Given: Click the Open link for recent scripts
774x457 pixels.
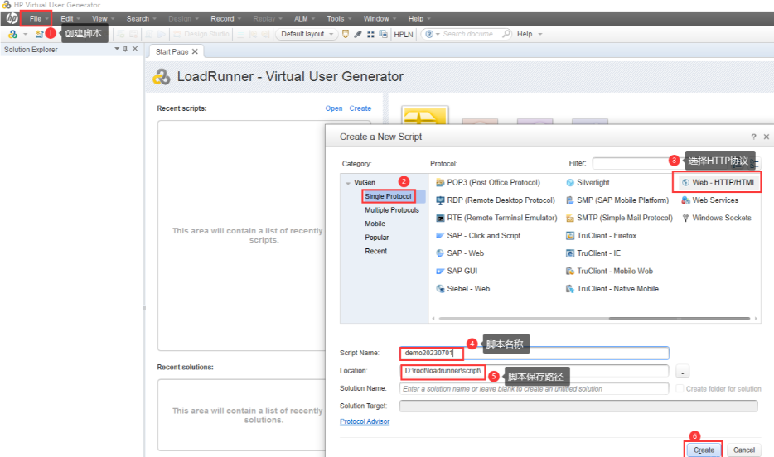Looking at the screenshot, I should (x=334, y=108).
